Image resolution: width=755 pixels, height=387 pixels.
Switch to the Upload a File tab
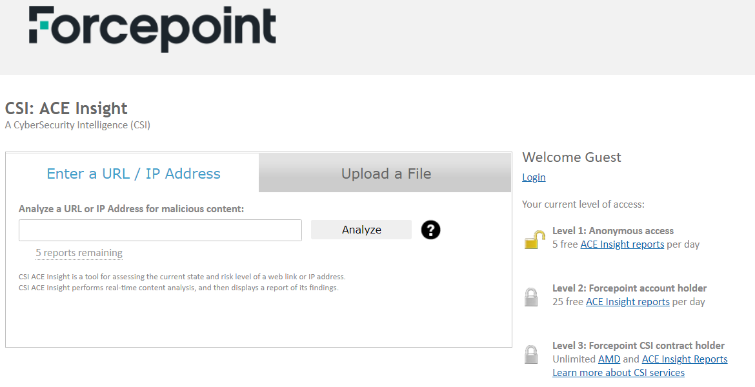coord(386,174)
